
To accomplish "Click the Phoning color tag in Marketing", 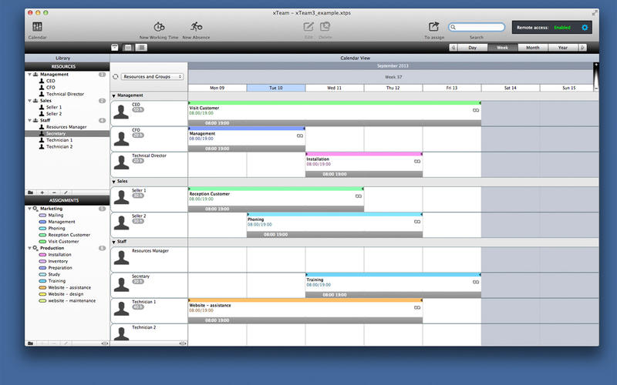I will (x=42, y=228).
